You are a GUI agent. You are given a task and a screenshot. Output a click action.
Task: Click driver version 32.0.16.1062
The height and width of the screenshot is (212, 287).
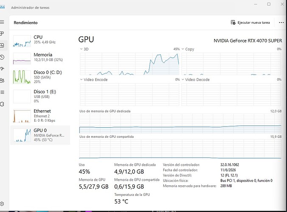coord(229,165)
